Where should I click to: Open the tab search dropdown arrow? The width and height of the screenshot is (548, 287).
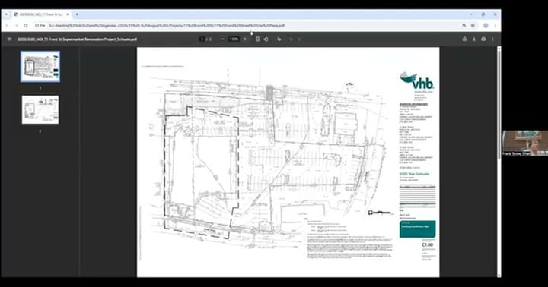click(6, 14)
